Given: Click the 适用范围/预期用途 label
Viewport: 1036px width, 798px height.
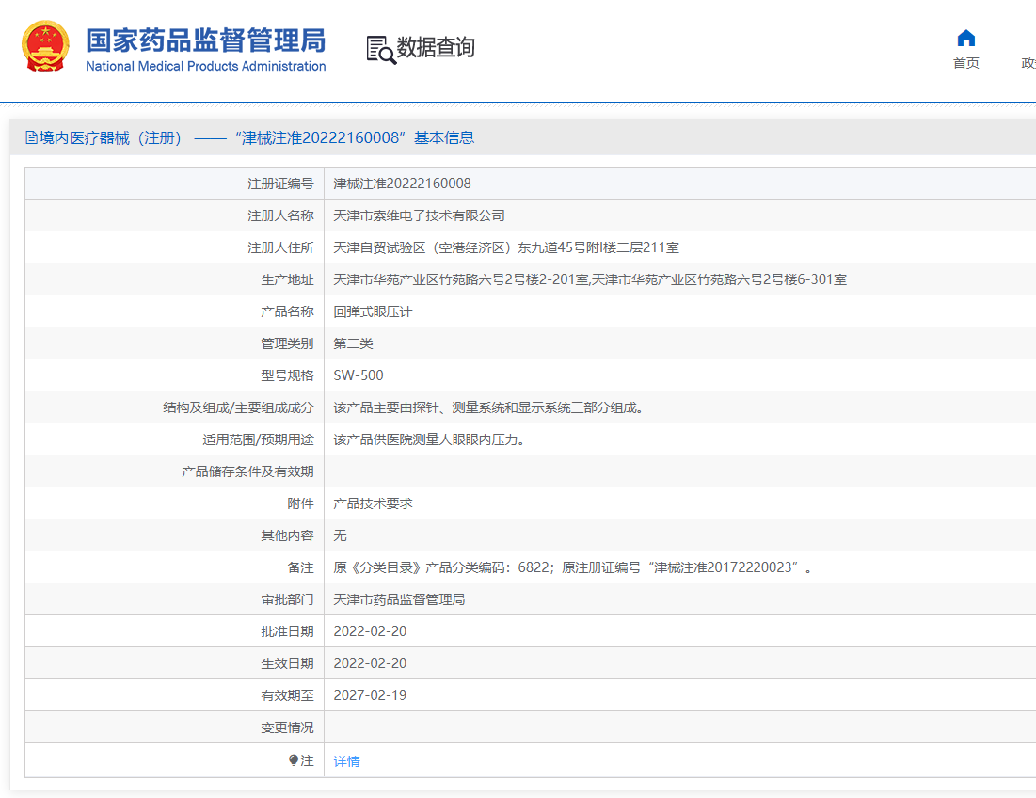Looking at the screenshot, I should coord(259,439).
